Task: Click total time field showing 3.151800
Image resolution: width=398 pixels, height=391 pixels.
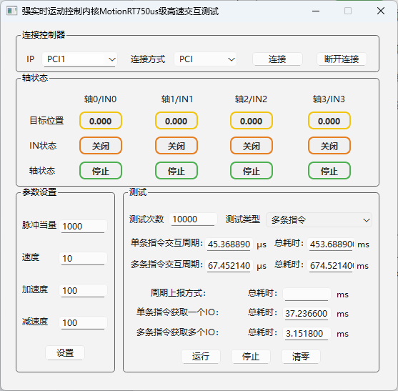Action: [307, 333]
